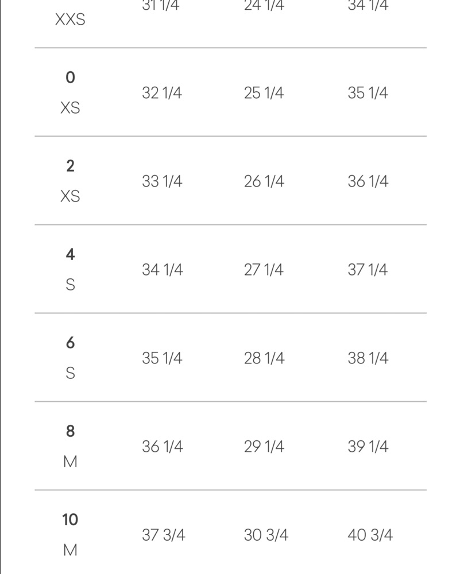Select the size 10 M row label
Image resolution: width=460 pixels, height=574 pixels.
(x=70, y=535)
